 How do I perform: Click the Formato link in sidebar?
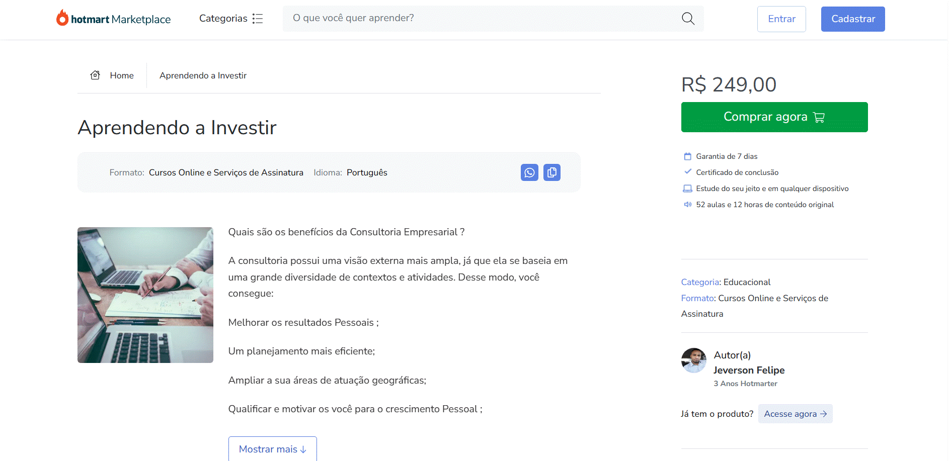[x=697, y=298]
